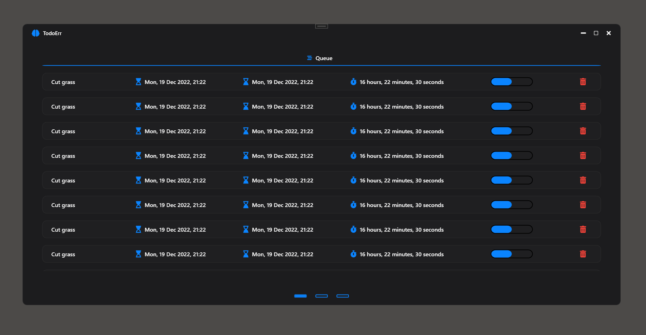Viewport: 646px width, 335px height.
Task: Click the drag handle above the window
Action: (x=321, y=26)
